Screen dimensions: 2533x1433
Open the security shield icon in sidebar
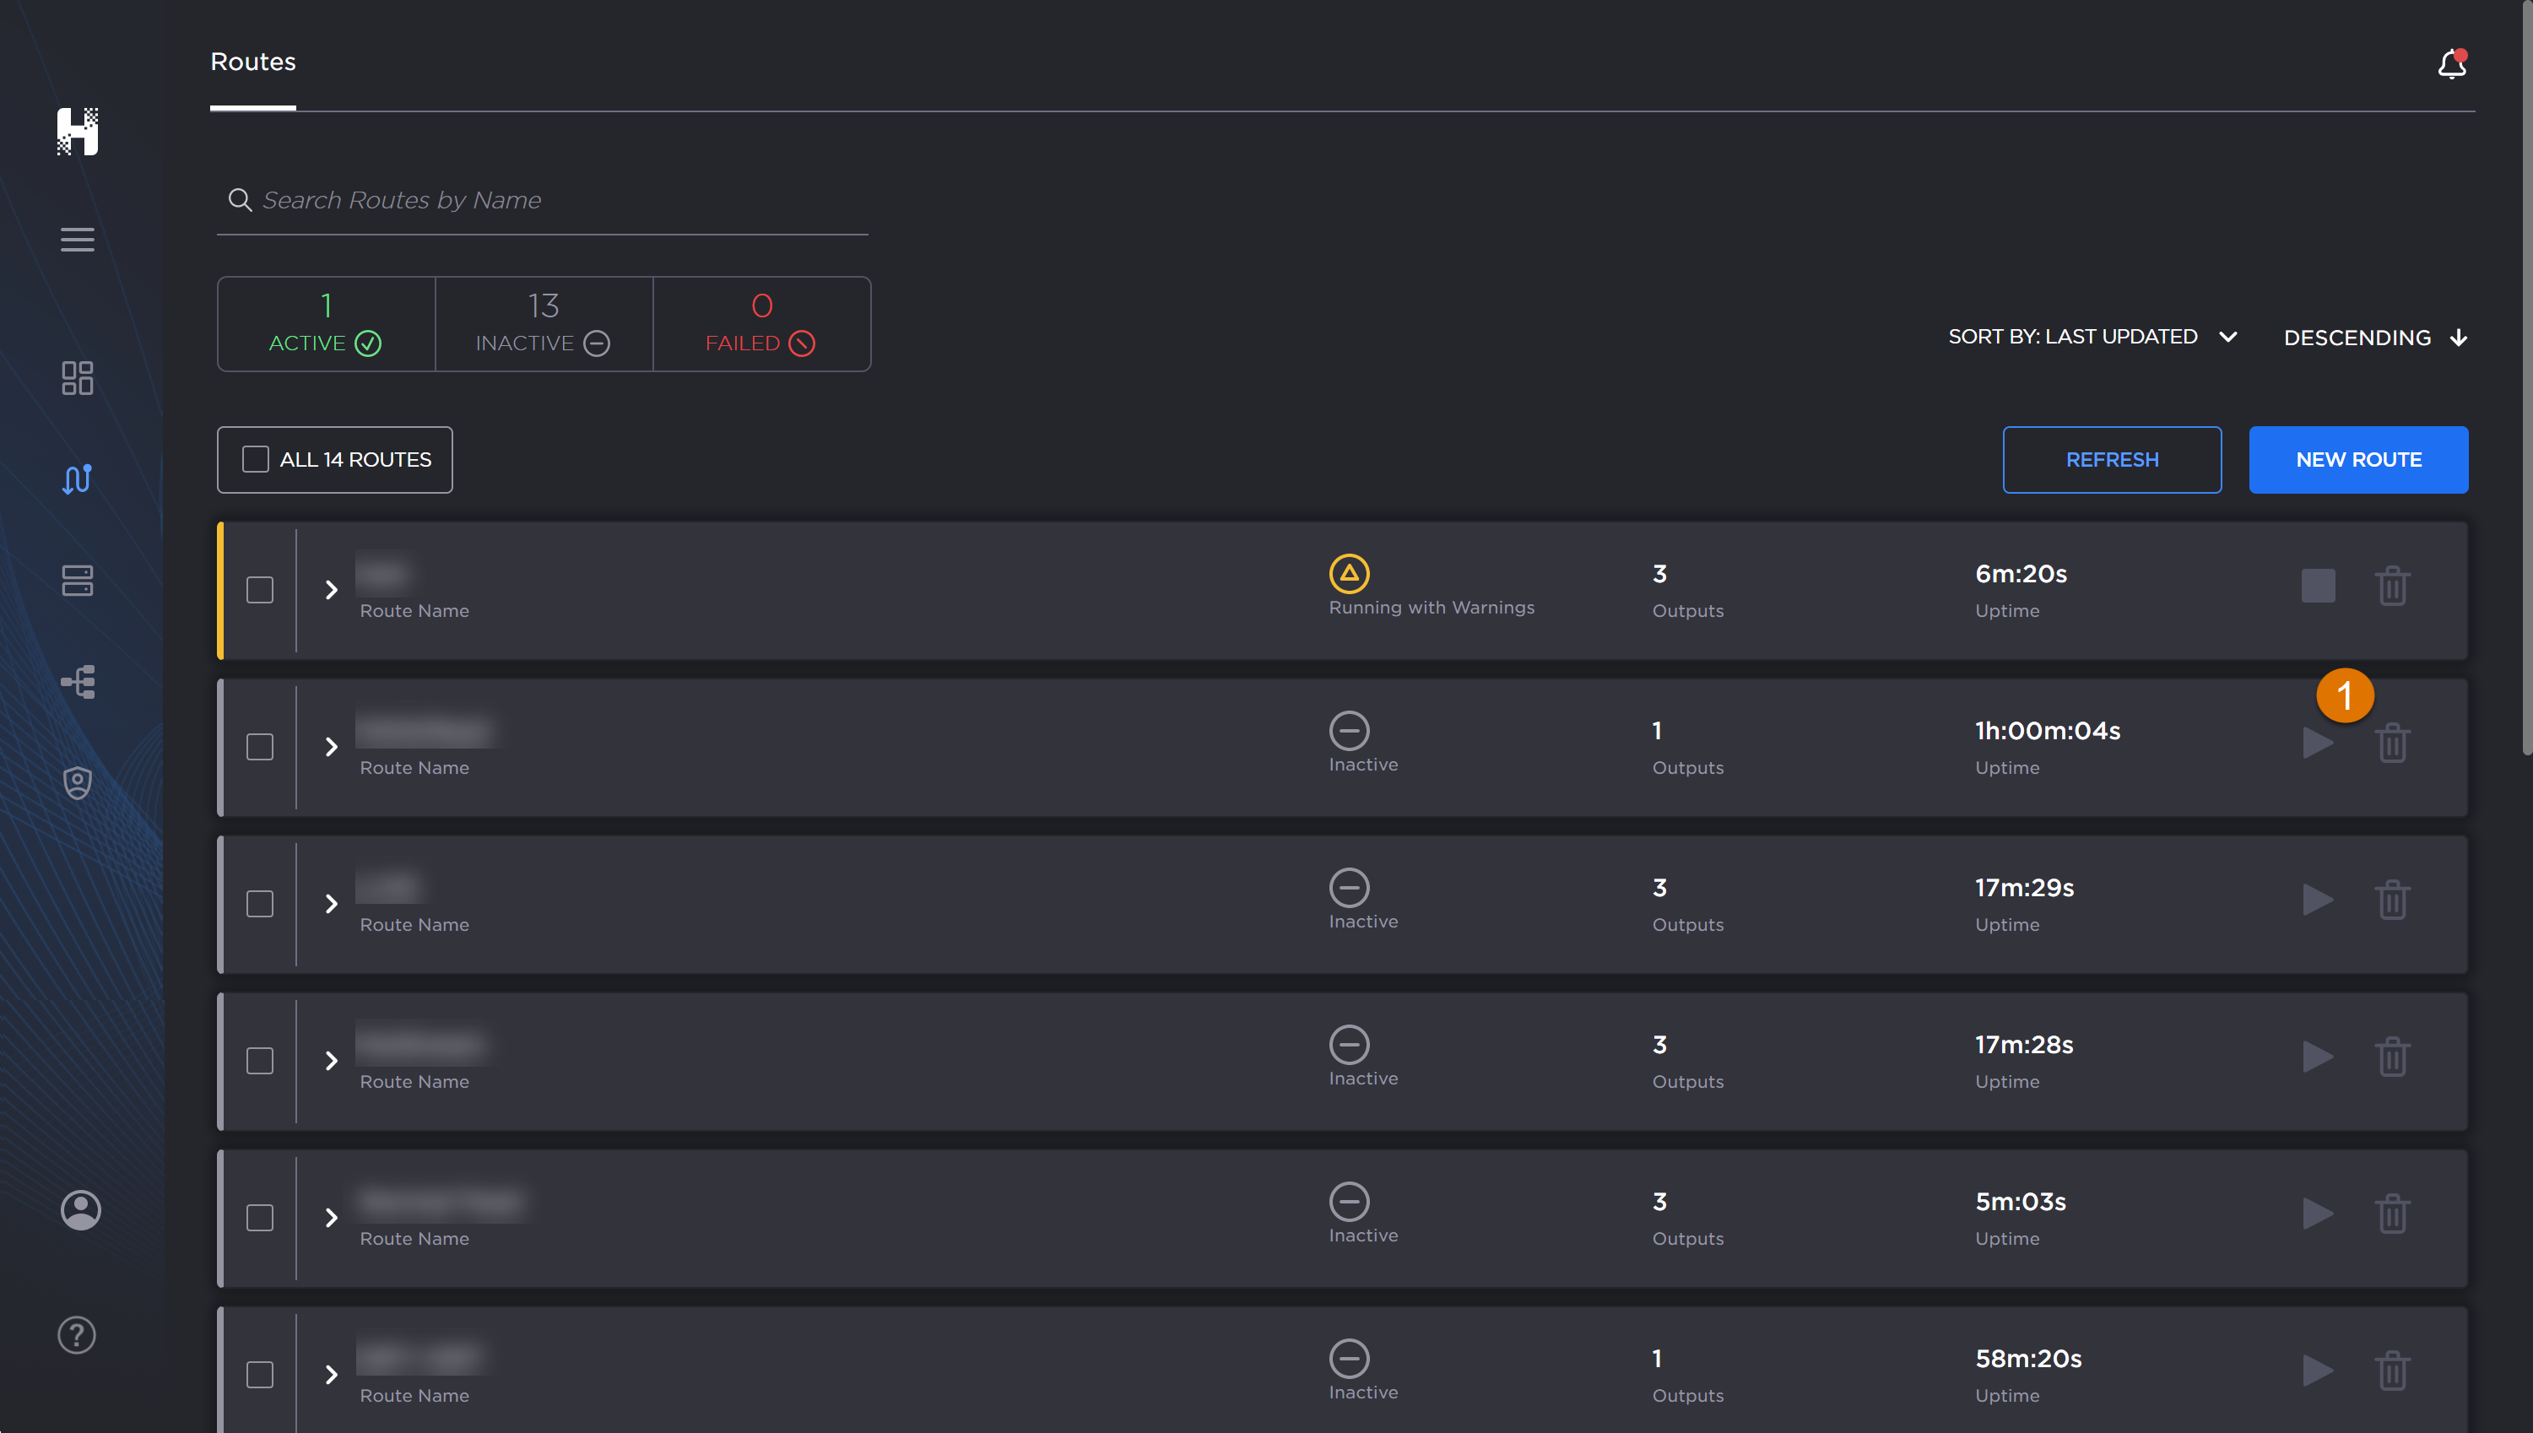77,781
